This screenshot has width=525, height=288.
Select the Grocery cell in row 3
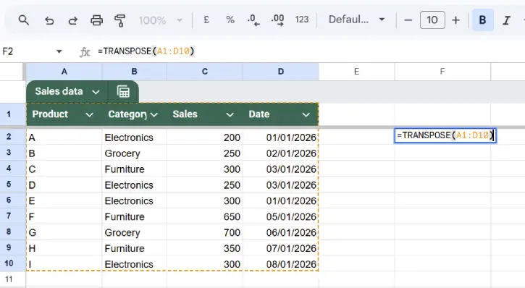(134, 153)
